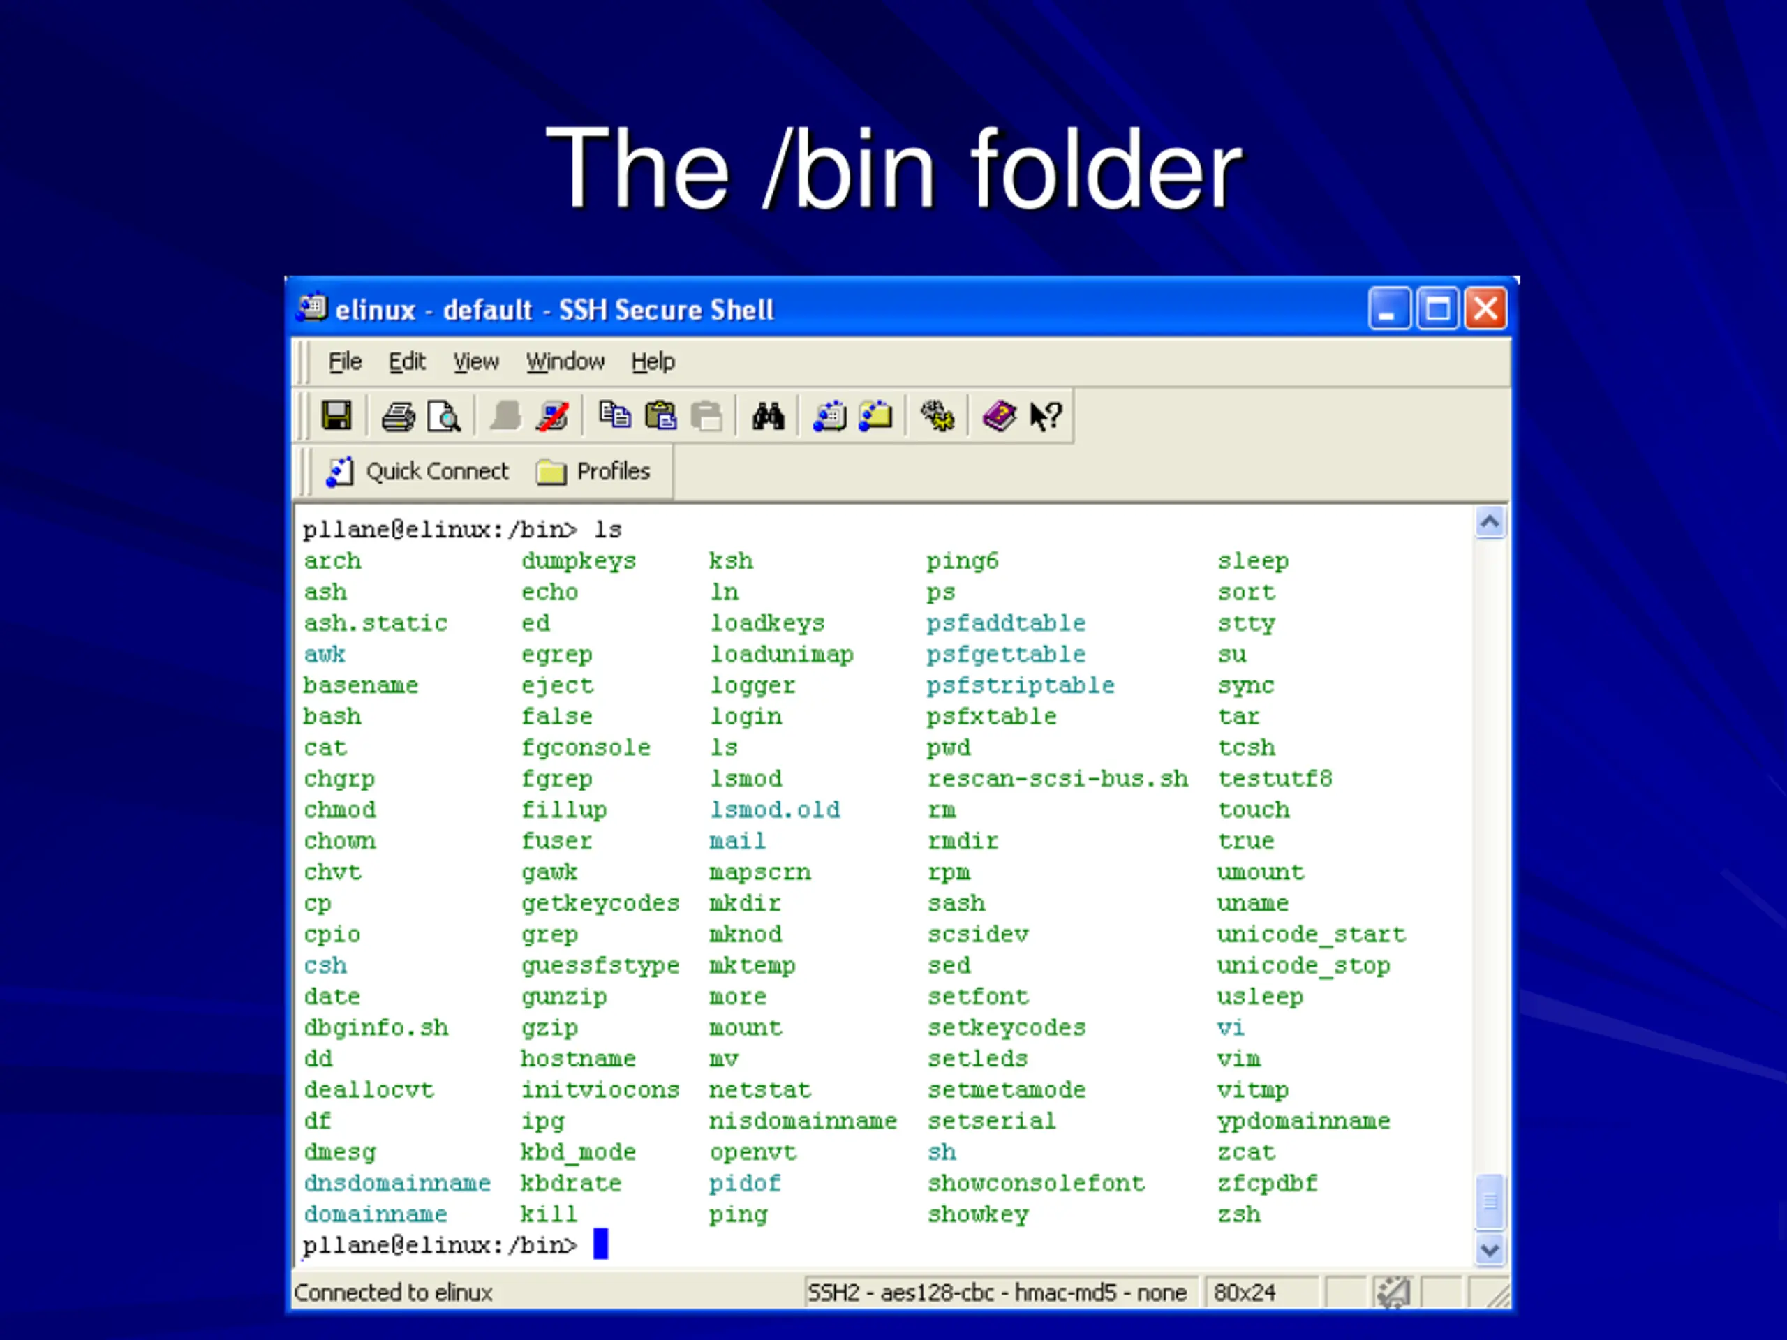Click the terminal cursor at bottom prompt

[x=600, y=1244]
